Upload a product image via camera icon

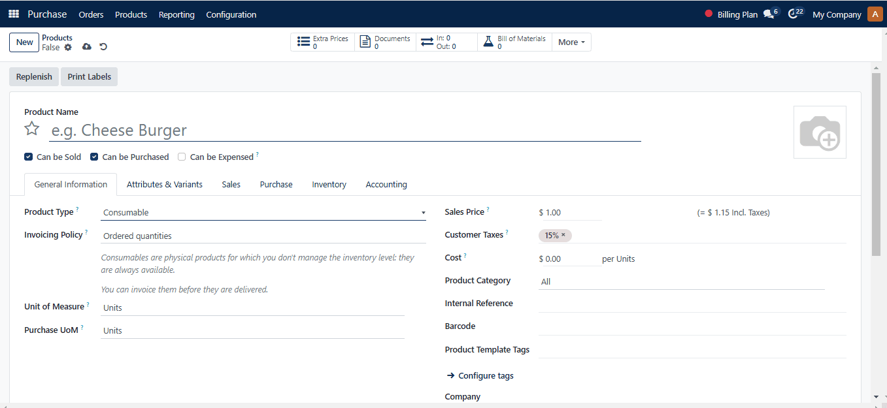[820, 133]
